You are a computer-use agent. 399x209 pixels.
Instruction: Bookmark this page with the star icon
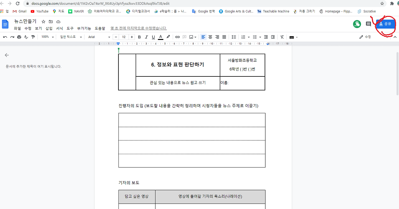tap(382, 3)
